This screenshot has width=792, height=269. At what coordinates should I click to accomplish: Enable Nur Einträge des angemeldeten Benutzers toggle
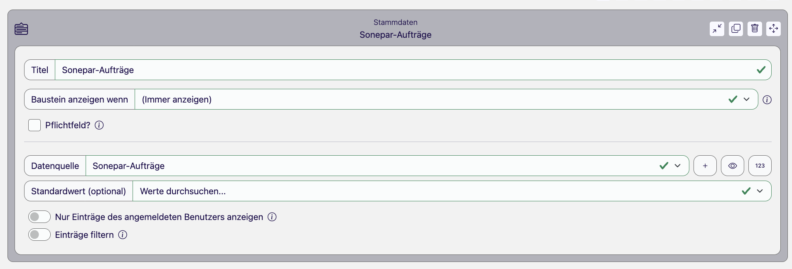point(39,217)
